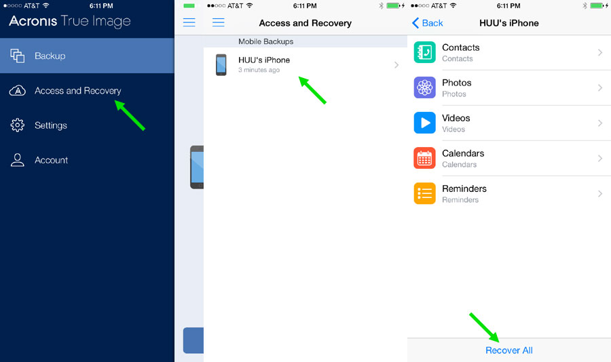Click the Account person icon

17,160
